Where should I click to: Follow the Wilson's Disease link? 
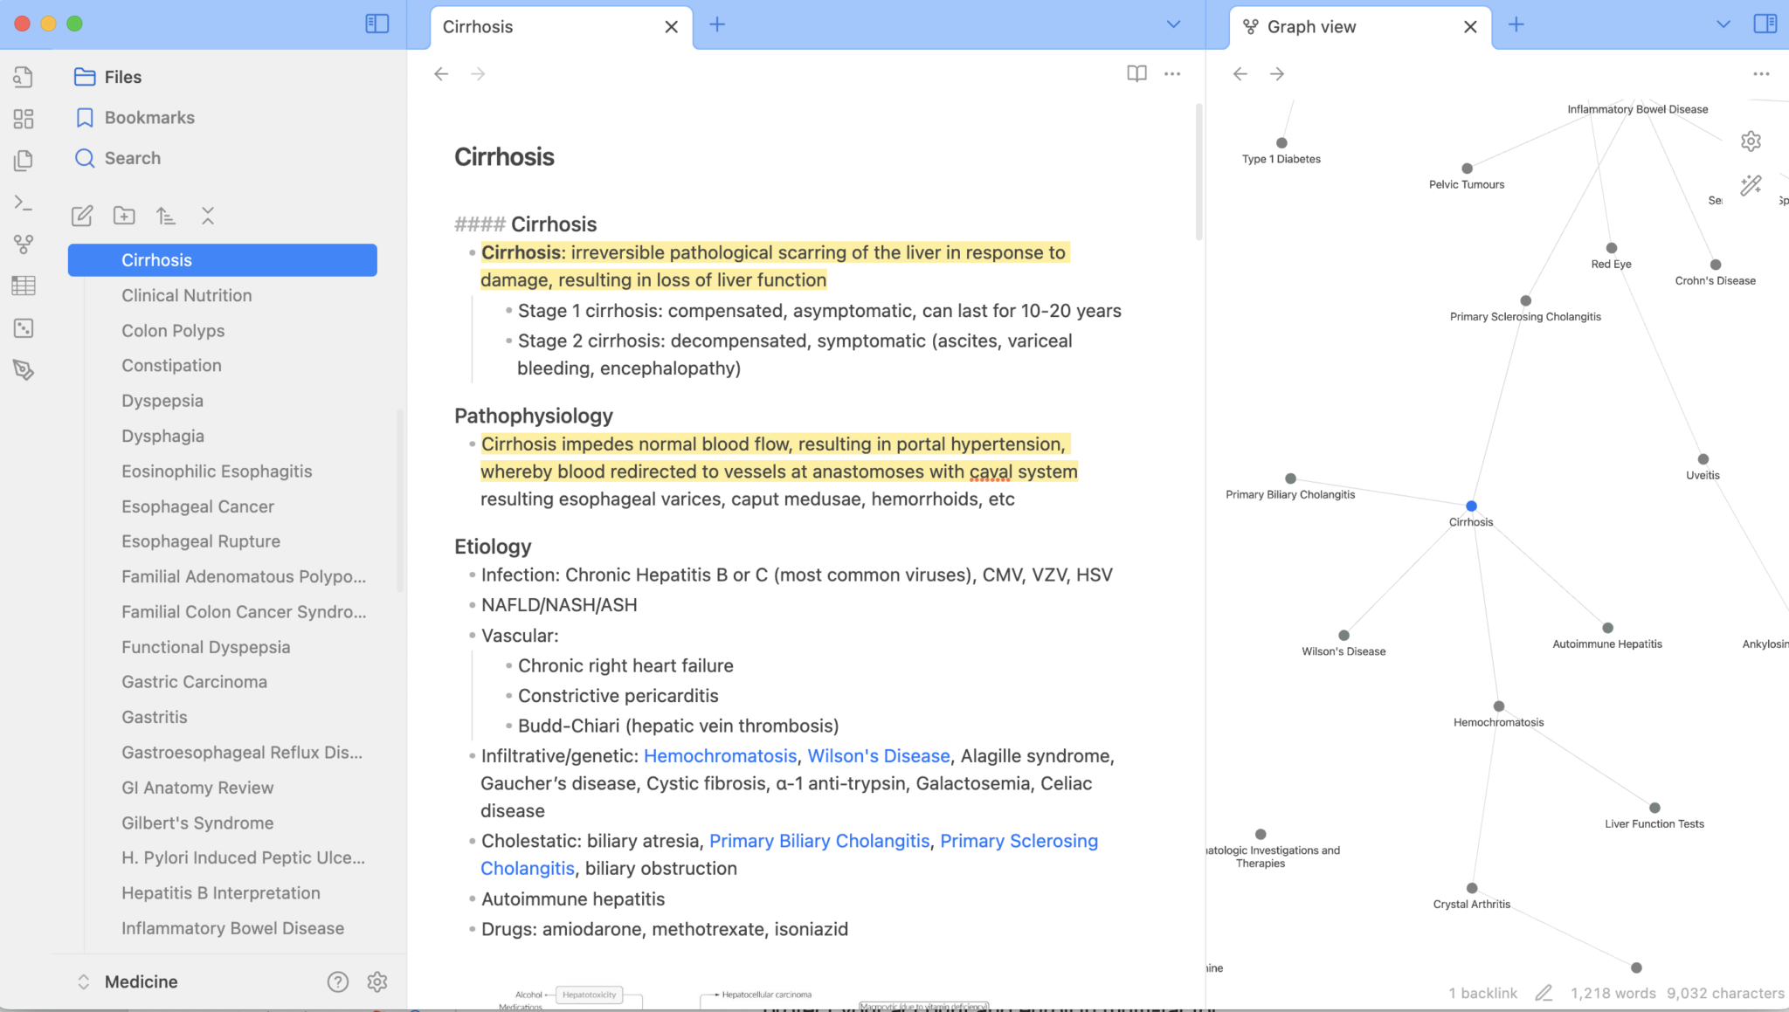pos(878,756)
